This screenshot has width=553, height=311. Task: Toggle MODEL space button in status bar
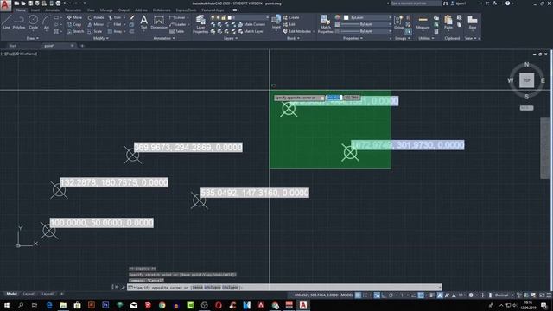346,295
